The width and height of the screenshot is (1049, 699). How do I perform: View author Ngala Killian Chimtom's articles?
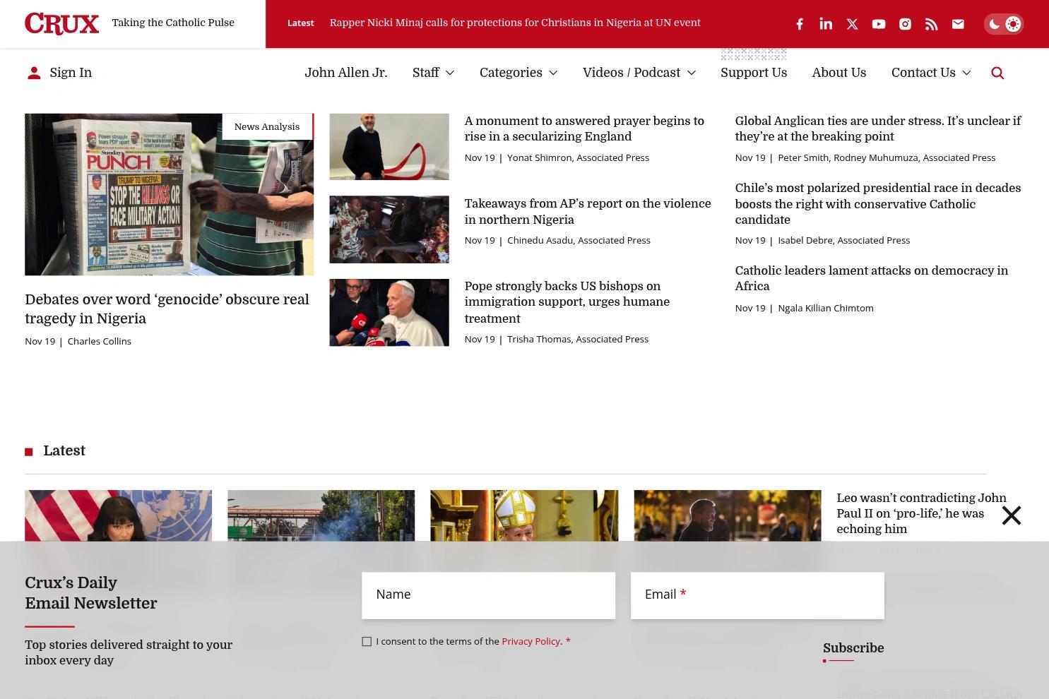826,309
